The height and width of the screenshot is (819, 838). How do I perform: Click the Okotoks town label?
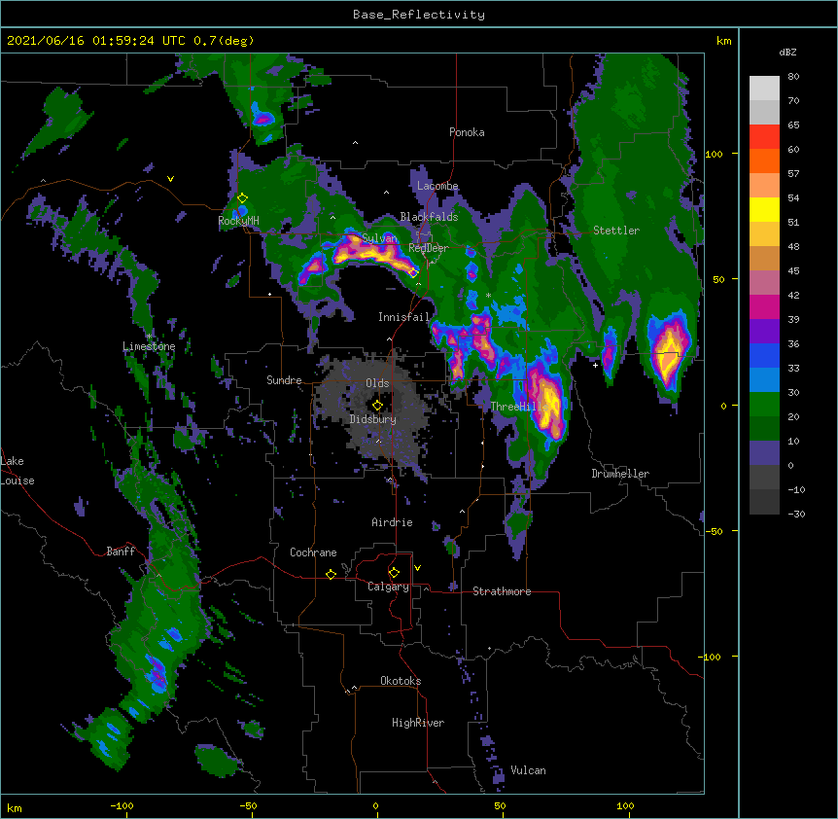pos(401,681)
